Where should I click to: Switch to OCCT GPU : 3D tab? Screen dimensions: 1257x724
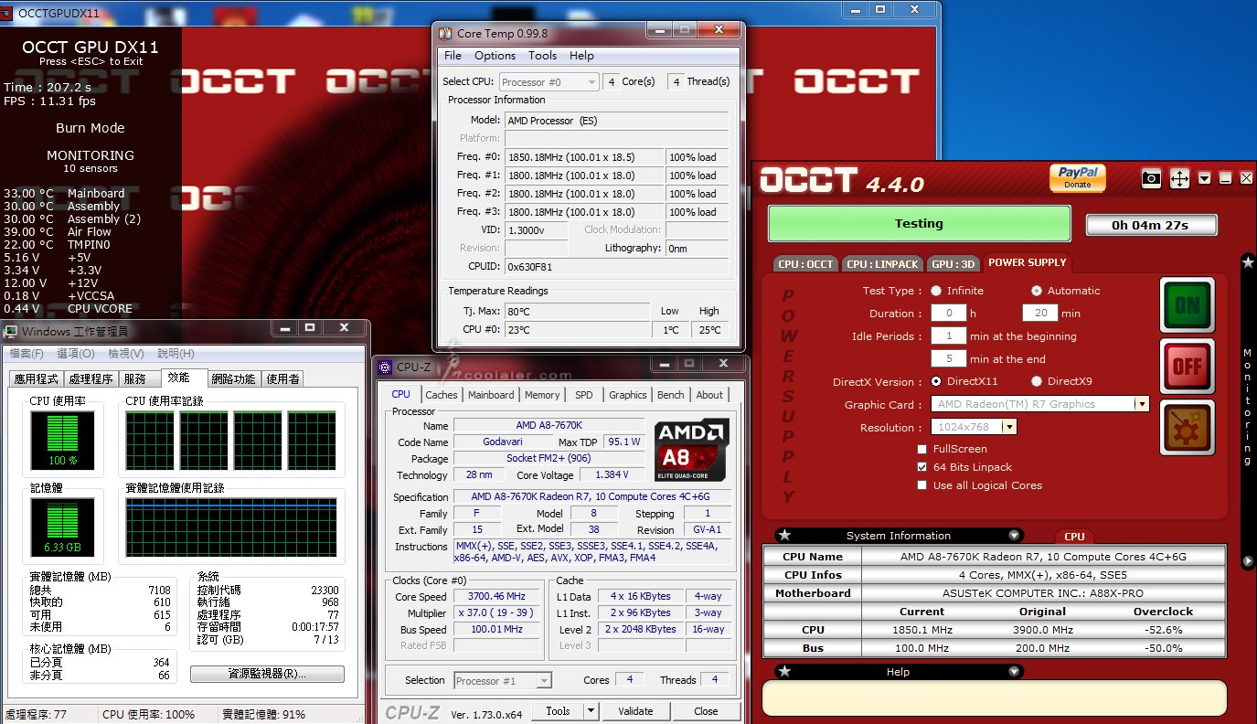(953, 264)
